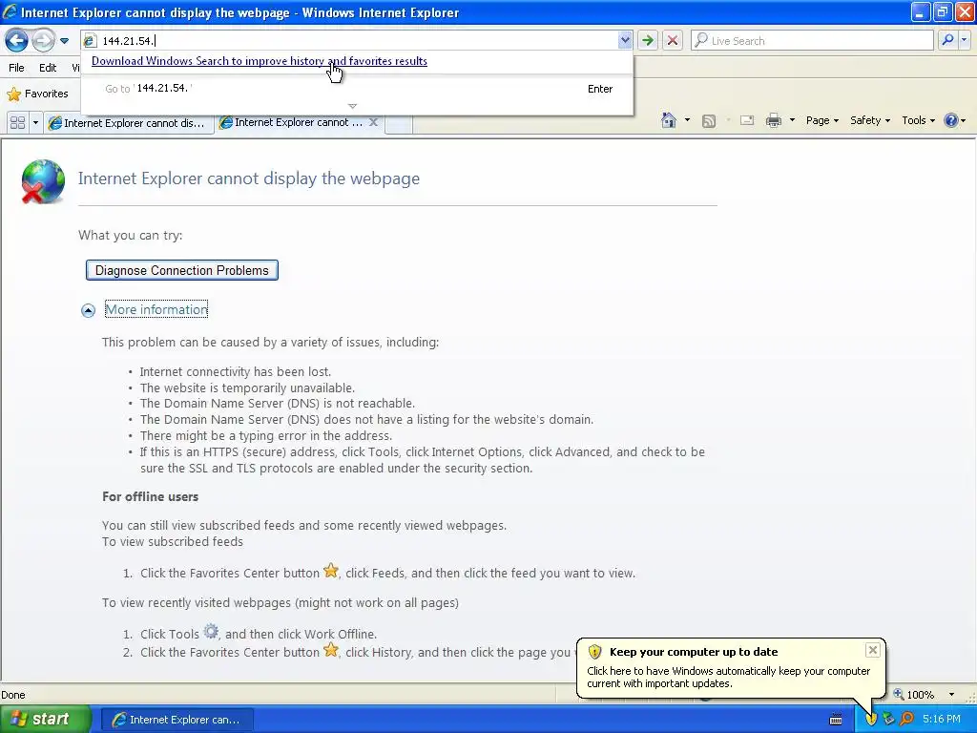Image resolution: width=977 pixels, height=733 pixels.
Task: Click the shield icon in update balloon
Action: click(x=594, y=652)
